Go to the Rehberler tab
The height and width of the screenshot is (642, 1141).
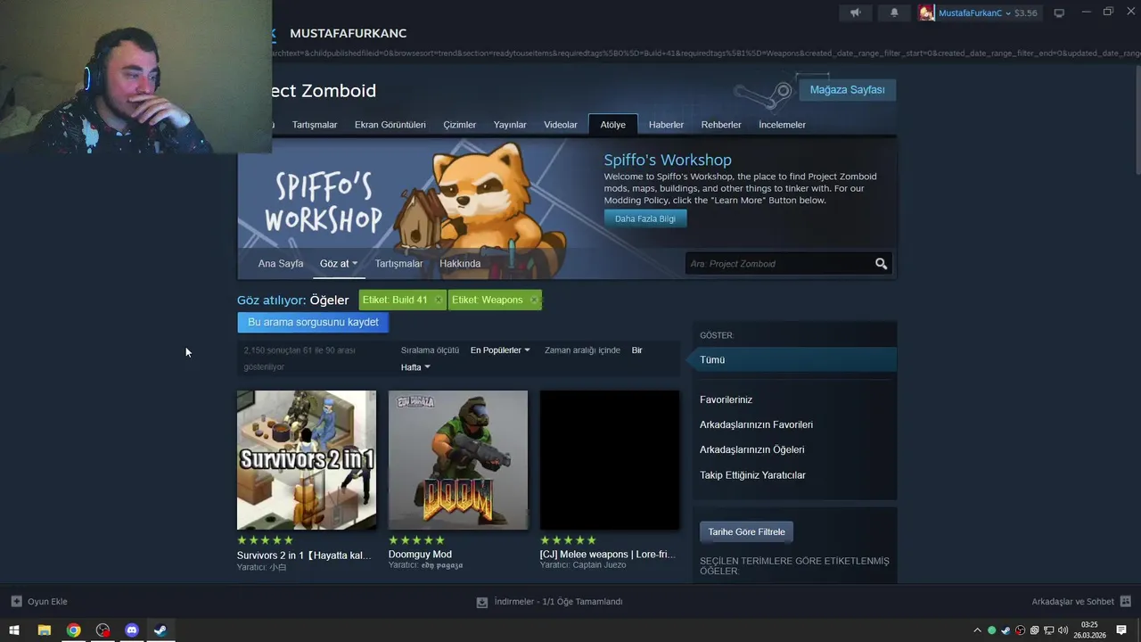[721, 125]
